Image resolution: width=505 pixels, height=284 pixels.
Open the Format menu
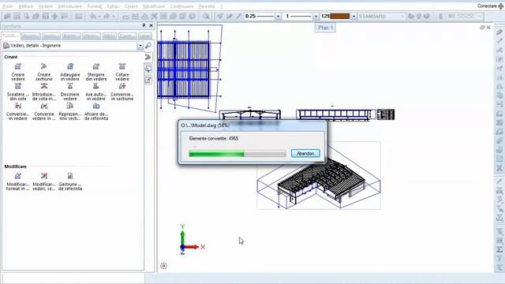click(x=95, y=6)
